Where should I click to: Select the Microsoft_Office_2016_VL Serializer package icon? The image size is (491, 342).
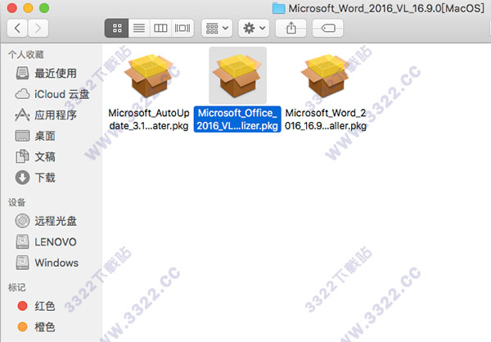click(237, 75)
